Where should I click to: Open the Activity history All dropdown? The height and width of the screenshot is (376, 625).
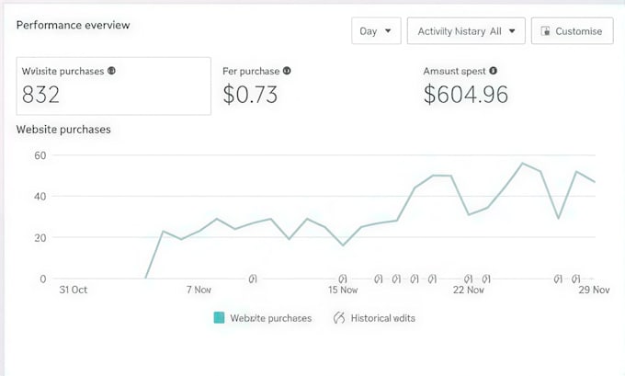[466, 30]
